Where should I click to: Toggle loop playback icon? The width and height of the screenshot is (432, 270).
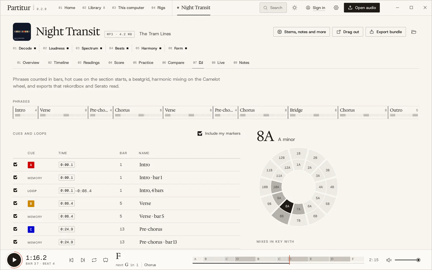(94, 260)
